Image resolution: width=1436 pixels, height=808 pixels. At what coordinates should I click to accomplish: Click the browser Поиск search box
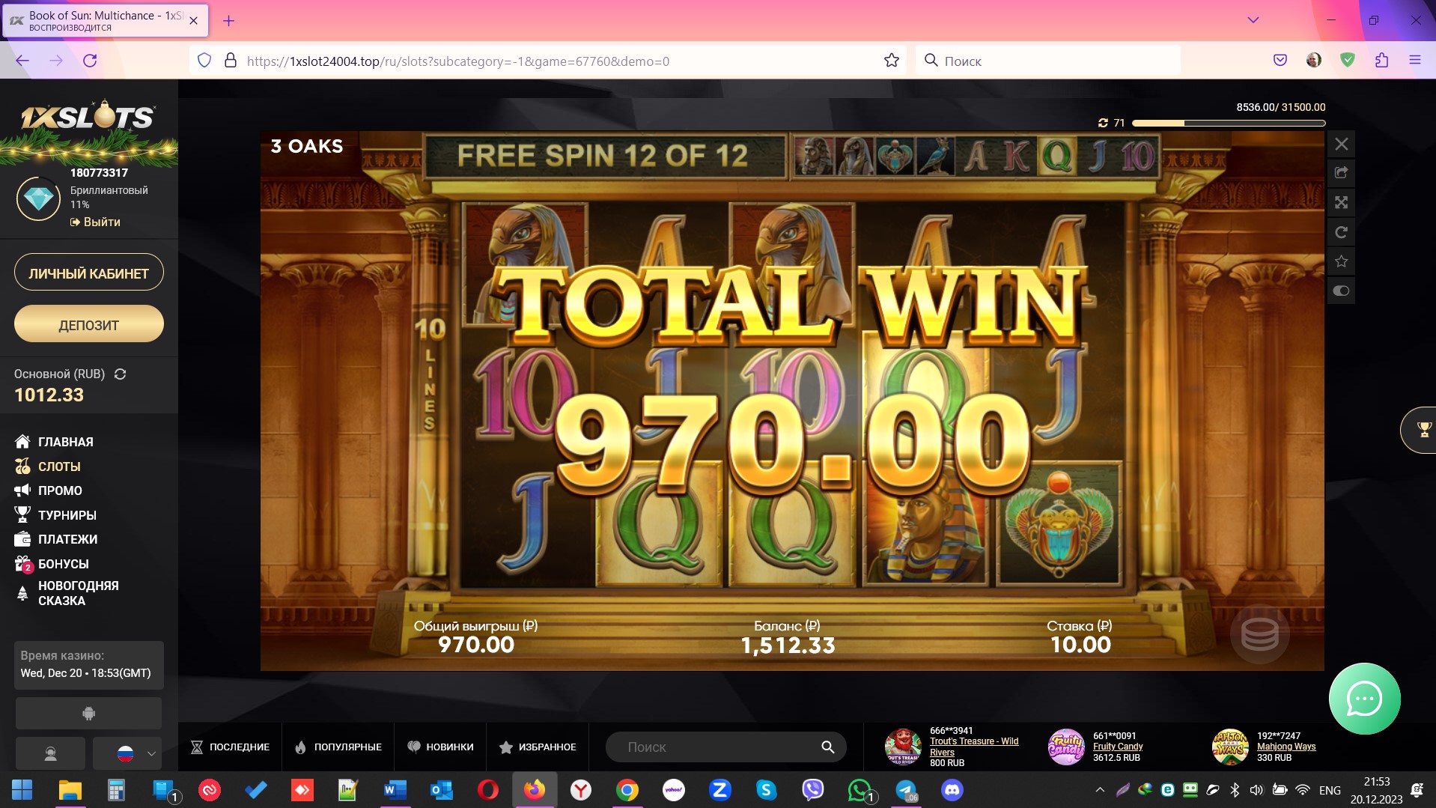click(x=1048, y=61)
